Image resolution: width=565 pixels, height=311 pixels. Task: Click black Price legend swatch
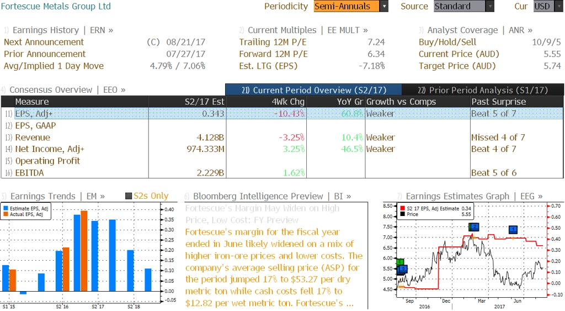click(402, 214)
